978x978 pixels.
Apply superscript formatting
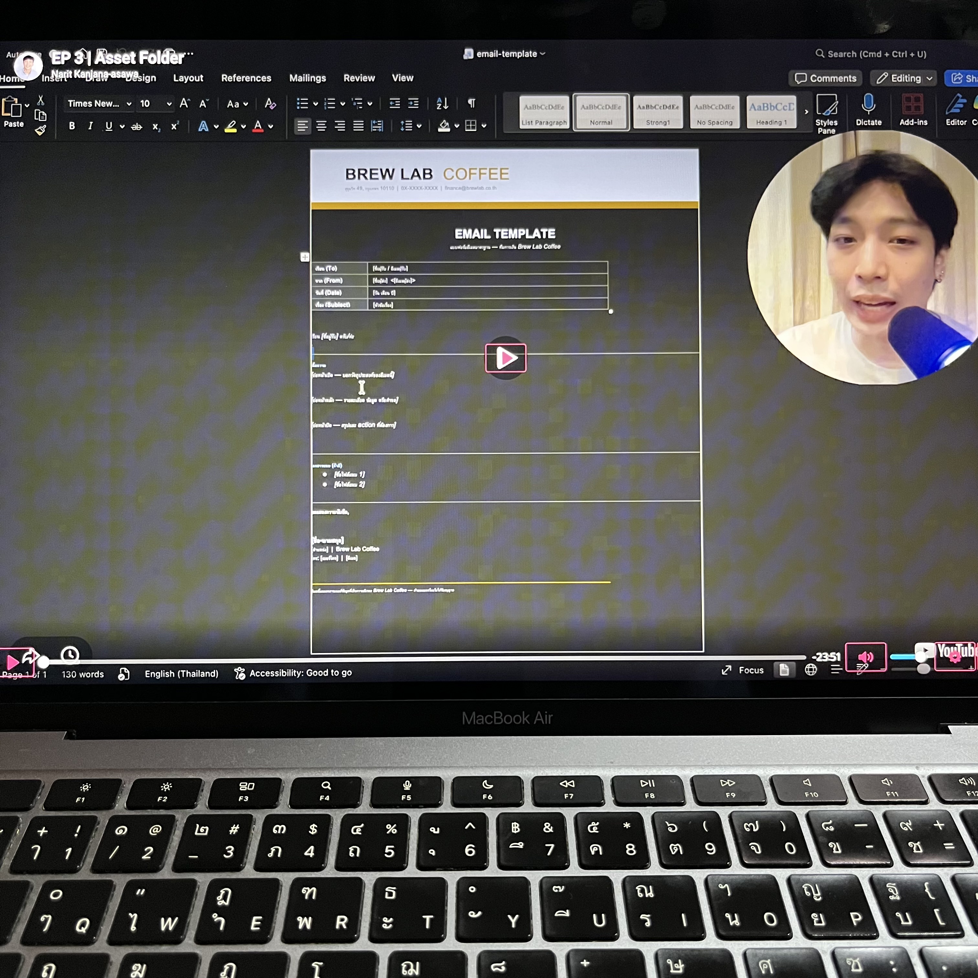click(175, 126)
